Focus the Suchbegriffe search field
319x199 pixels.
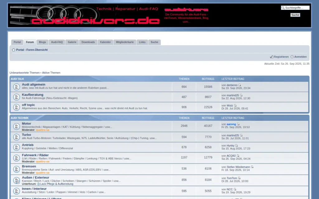click(x=295, y=8)
